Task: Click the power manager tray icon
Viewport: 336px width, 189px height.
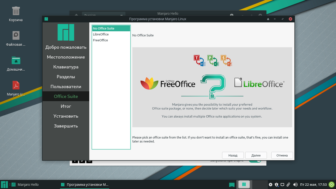Action: click(270, 185)
